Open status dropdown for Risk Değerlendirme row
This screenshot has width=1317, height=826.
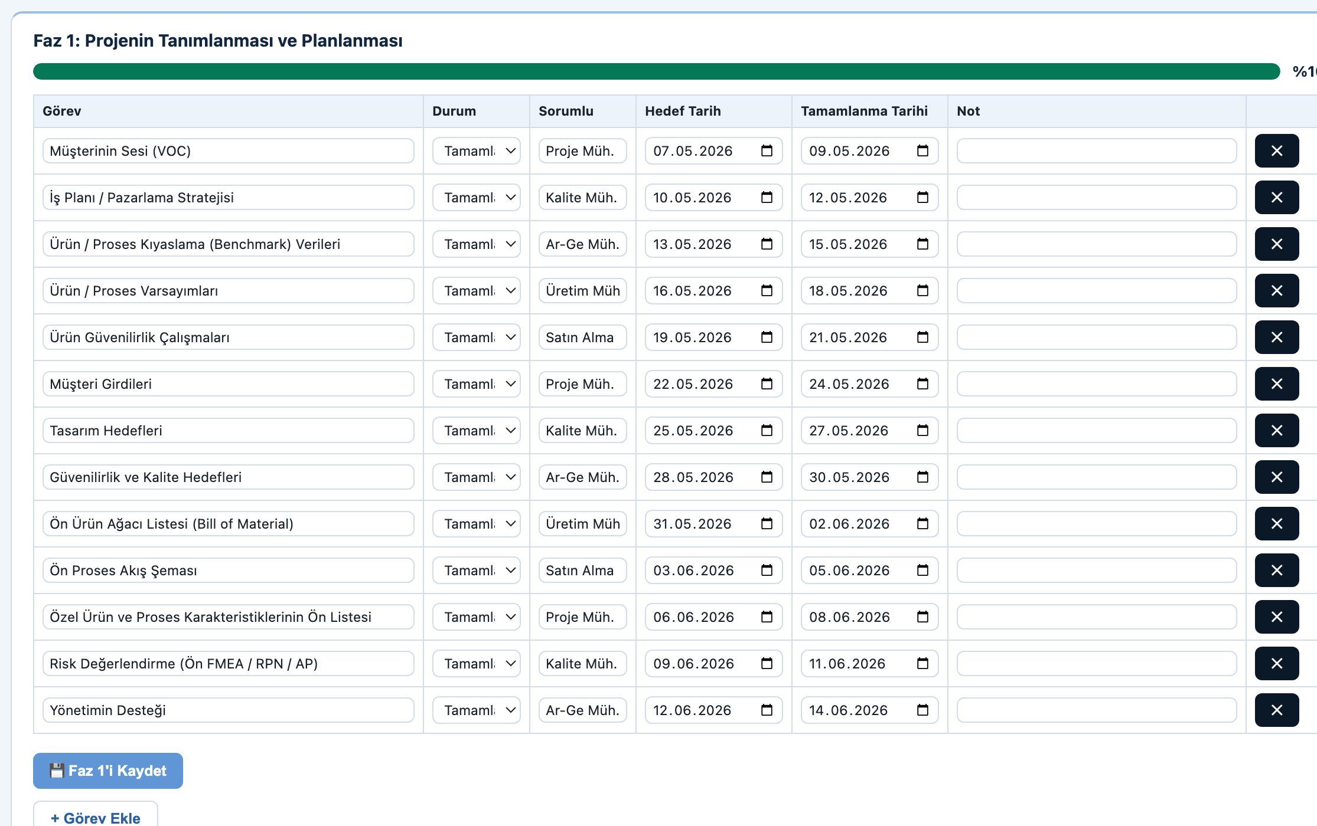tap(477, 664)
